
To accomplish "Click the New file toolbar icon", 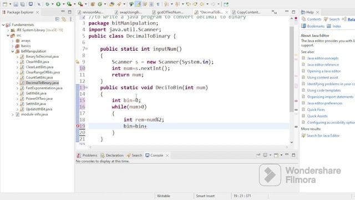I will (5, 4).
